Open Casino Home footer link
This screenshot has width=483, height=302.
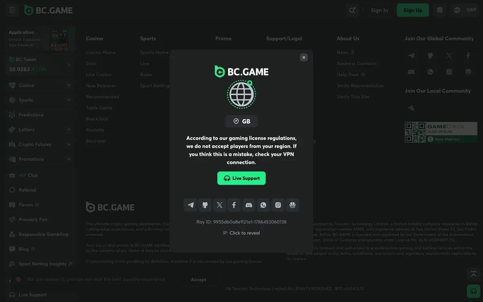(x=101, y=52)
